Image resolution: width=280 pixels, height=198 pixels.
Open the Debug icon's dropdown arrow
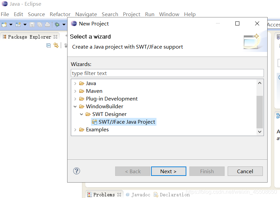pyautogui.click(x=64, y=24)
